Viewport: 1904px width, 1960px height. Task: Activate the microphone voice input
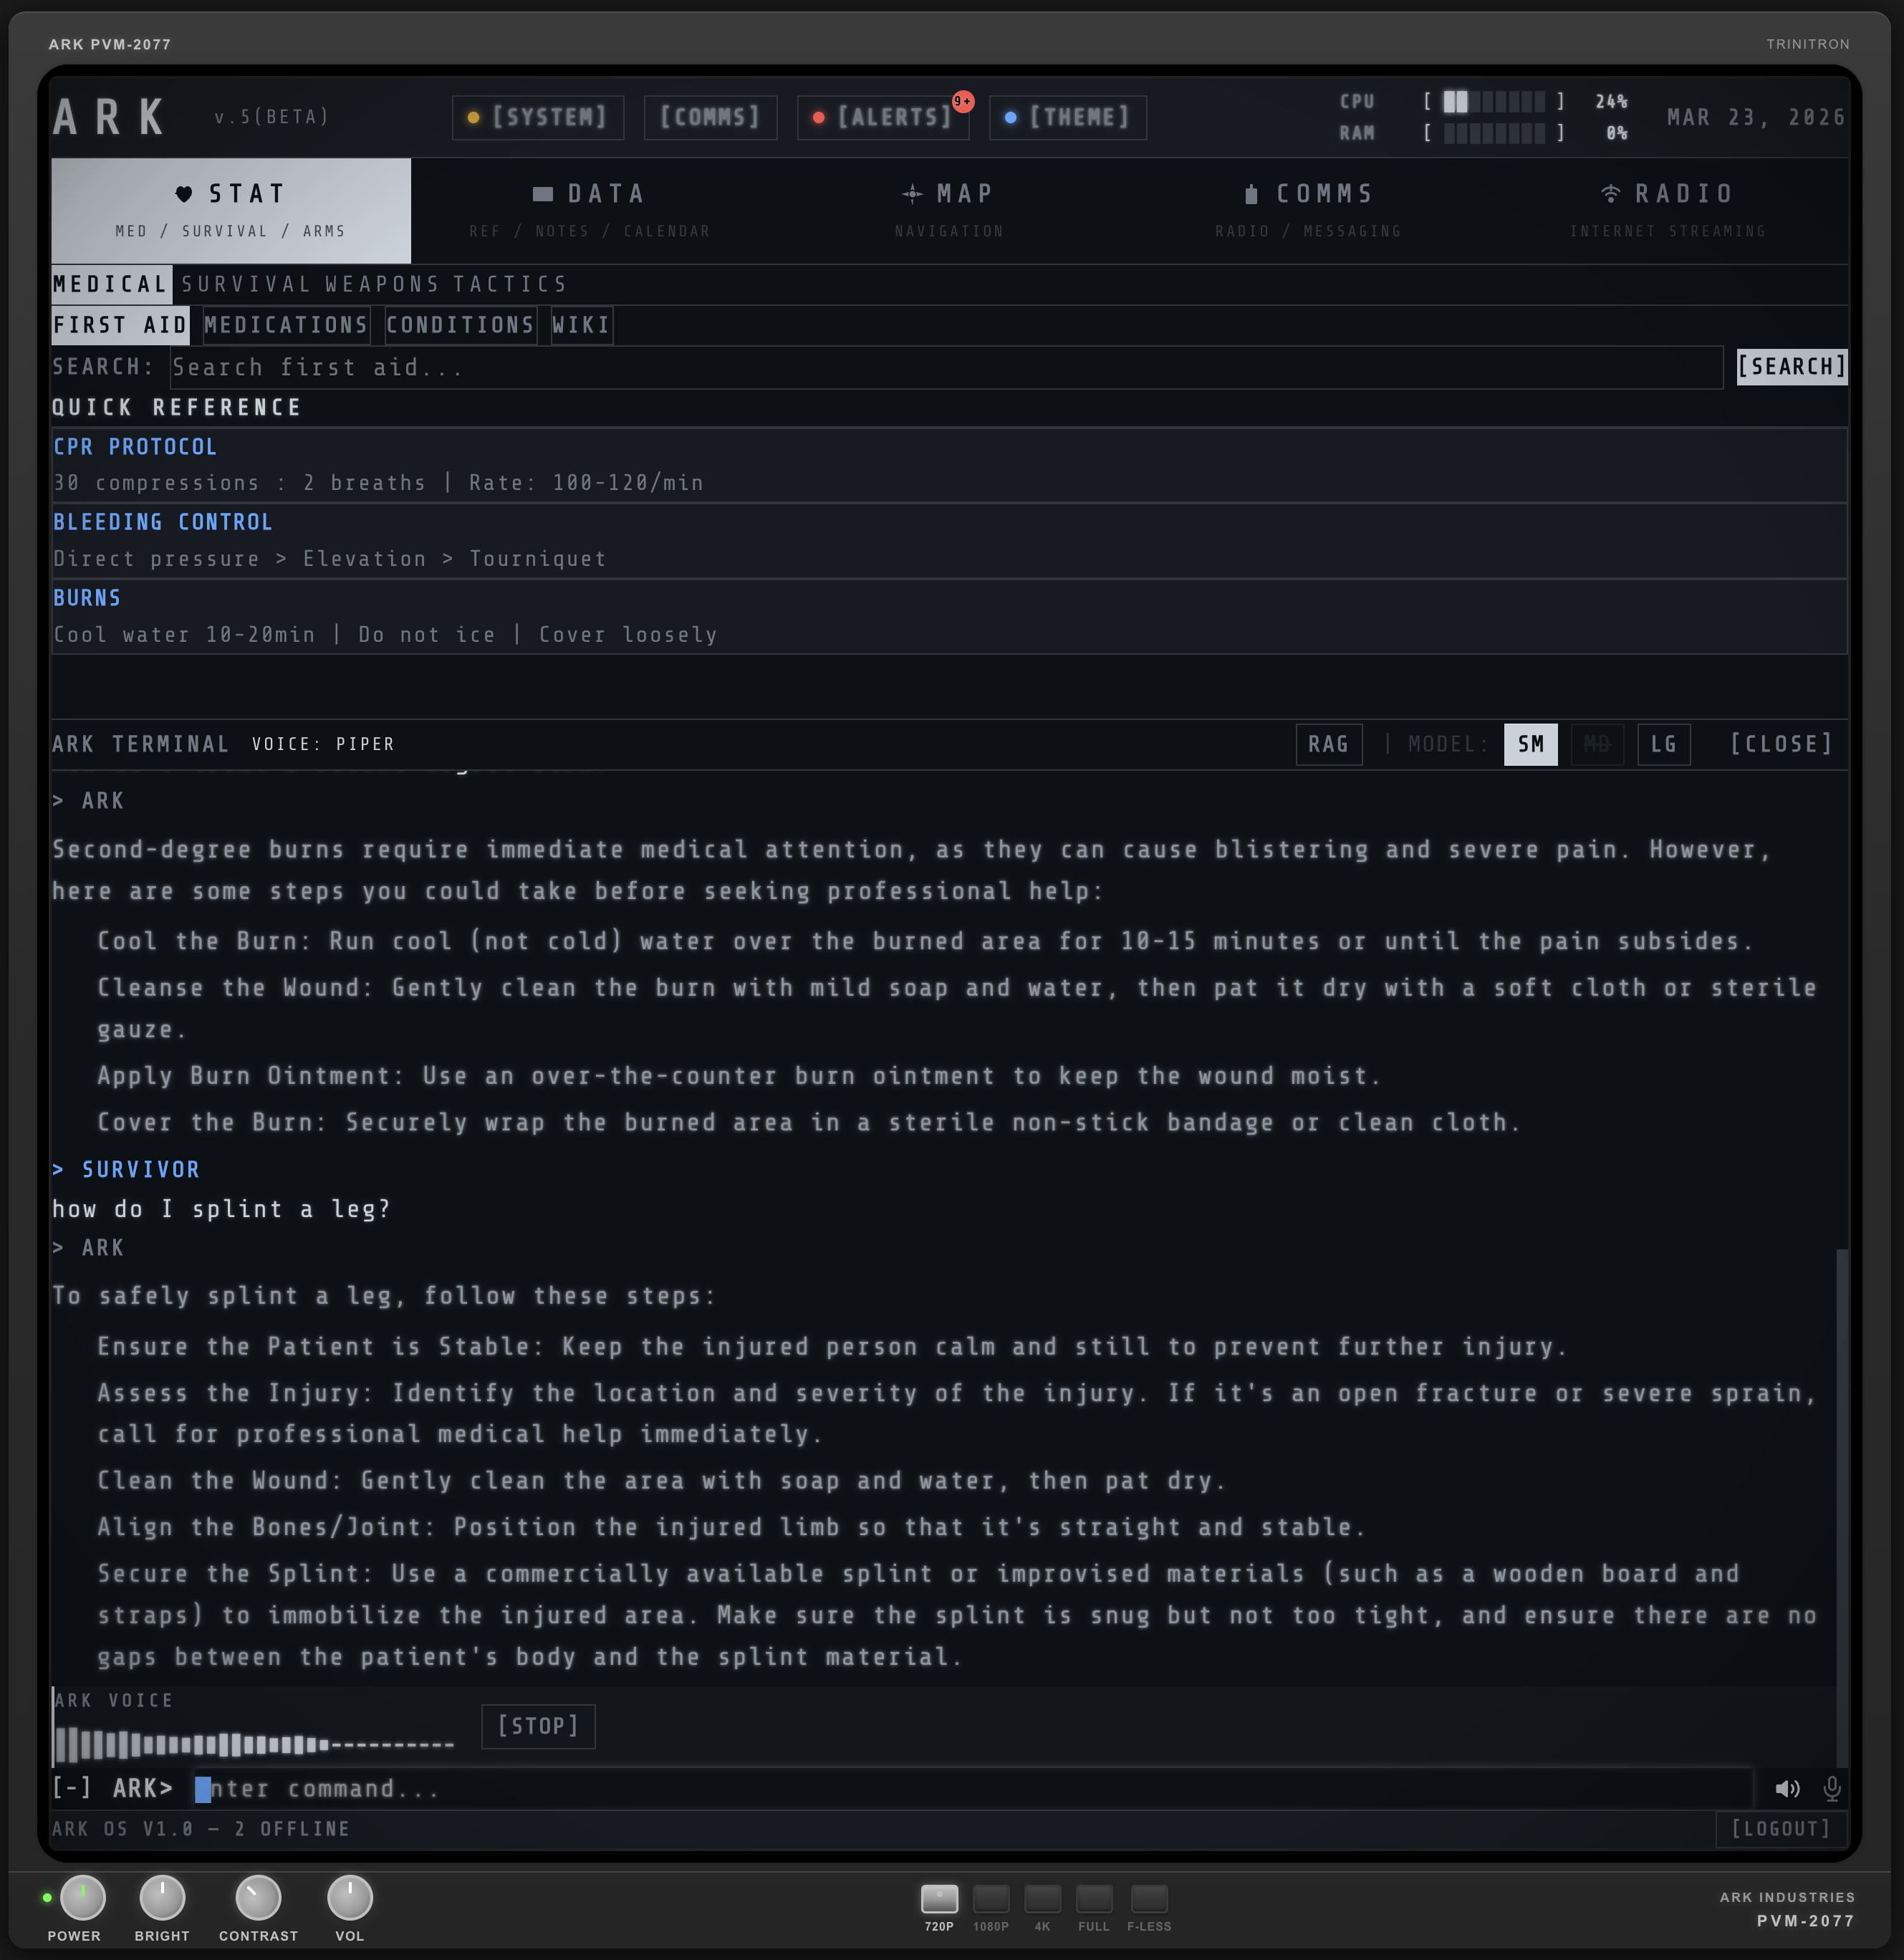pyautogui.click(x=1832, y=1789)
